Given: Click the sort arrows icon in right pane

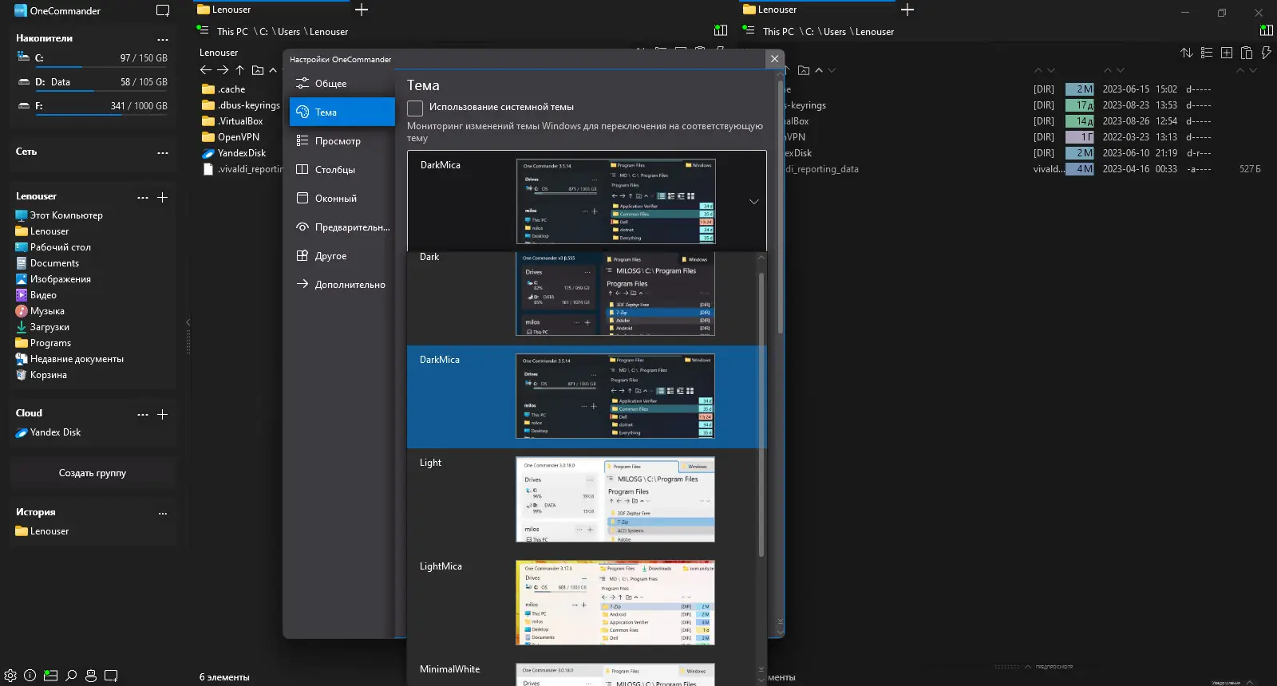Looking at the screenshot, I should coord(1187,53).
